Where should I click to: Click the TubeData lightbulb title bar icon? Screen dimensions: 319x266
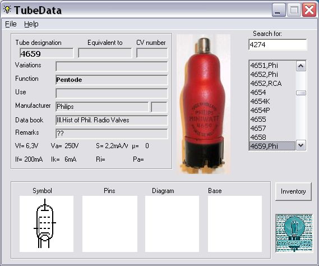point(7,10)
